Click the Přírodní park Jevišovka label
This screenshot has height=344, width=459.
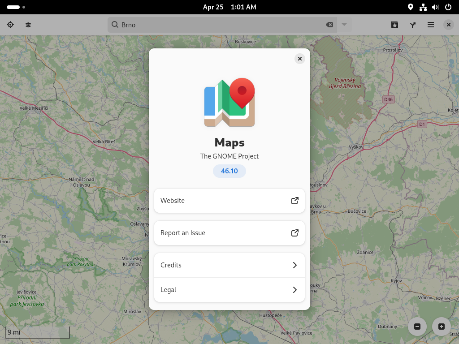coord(27,301)
